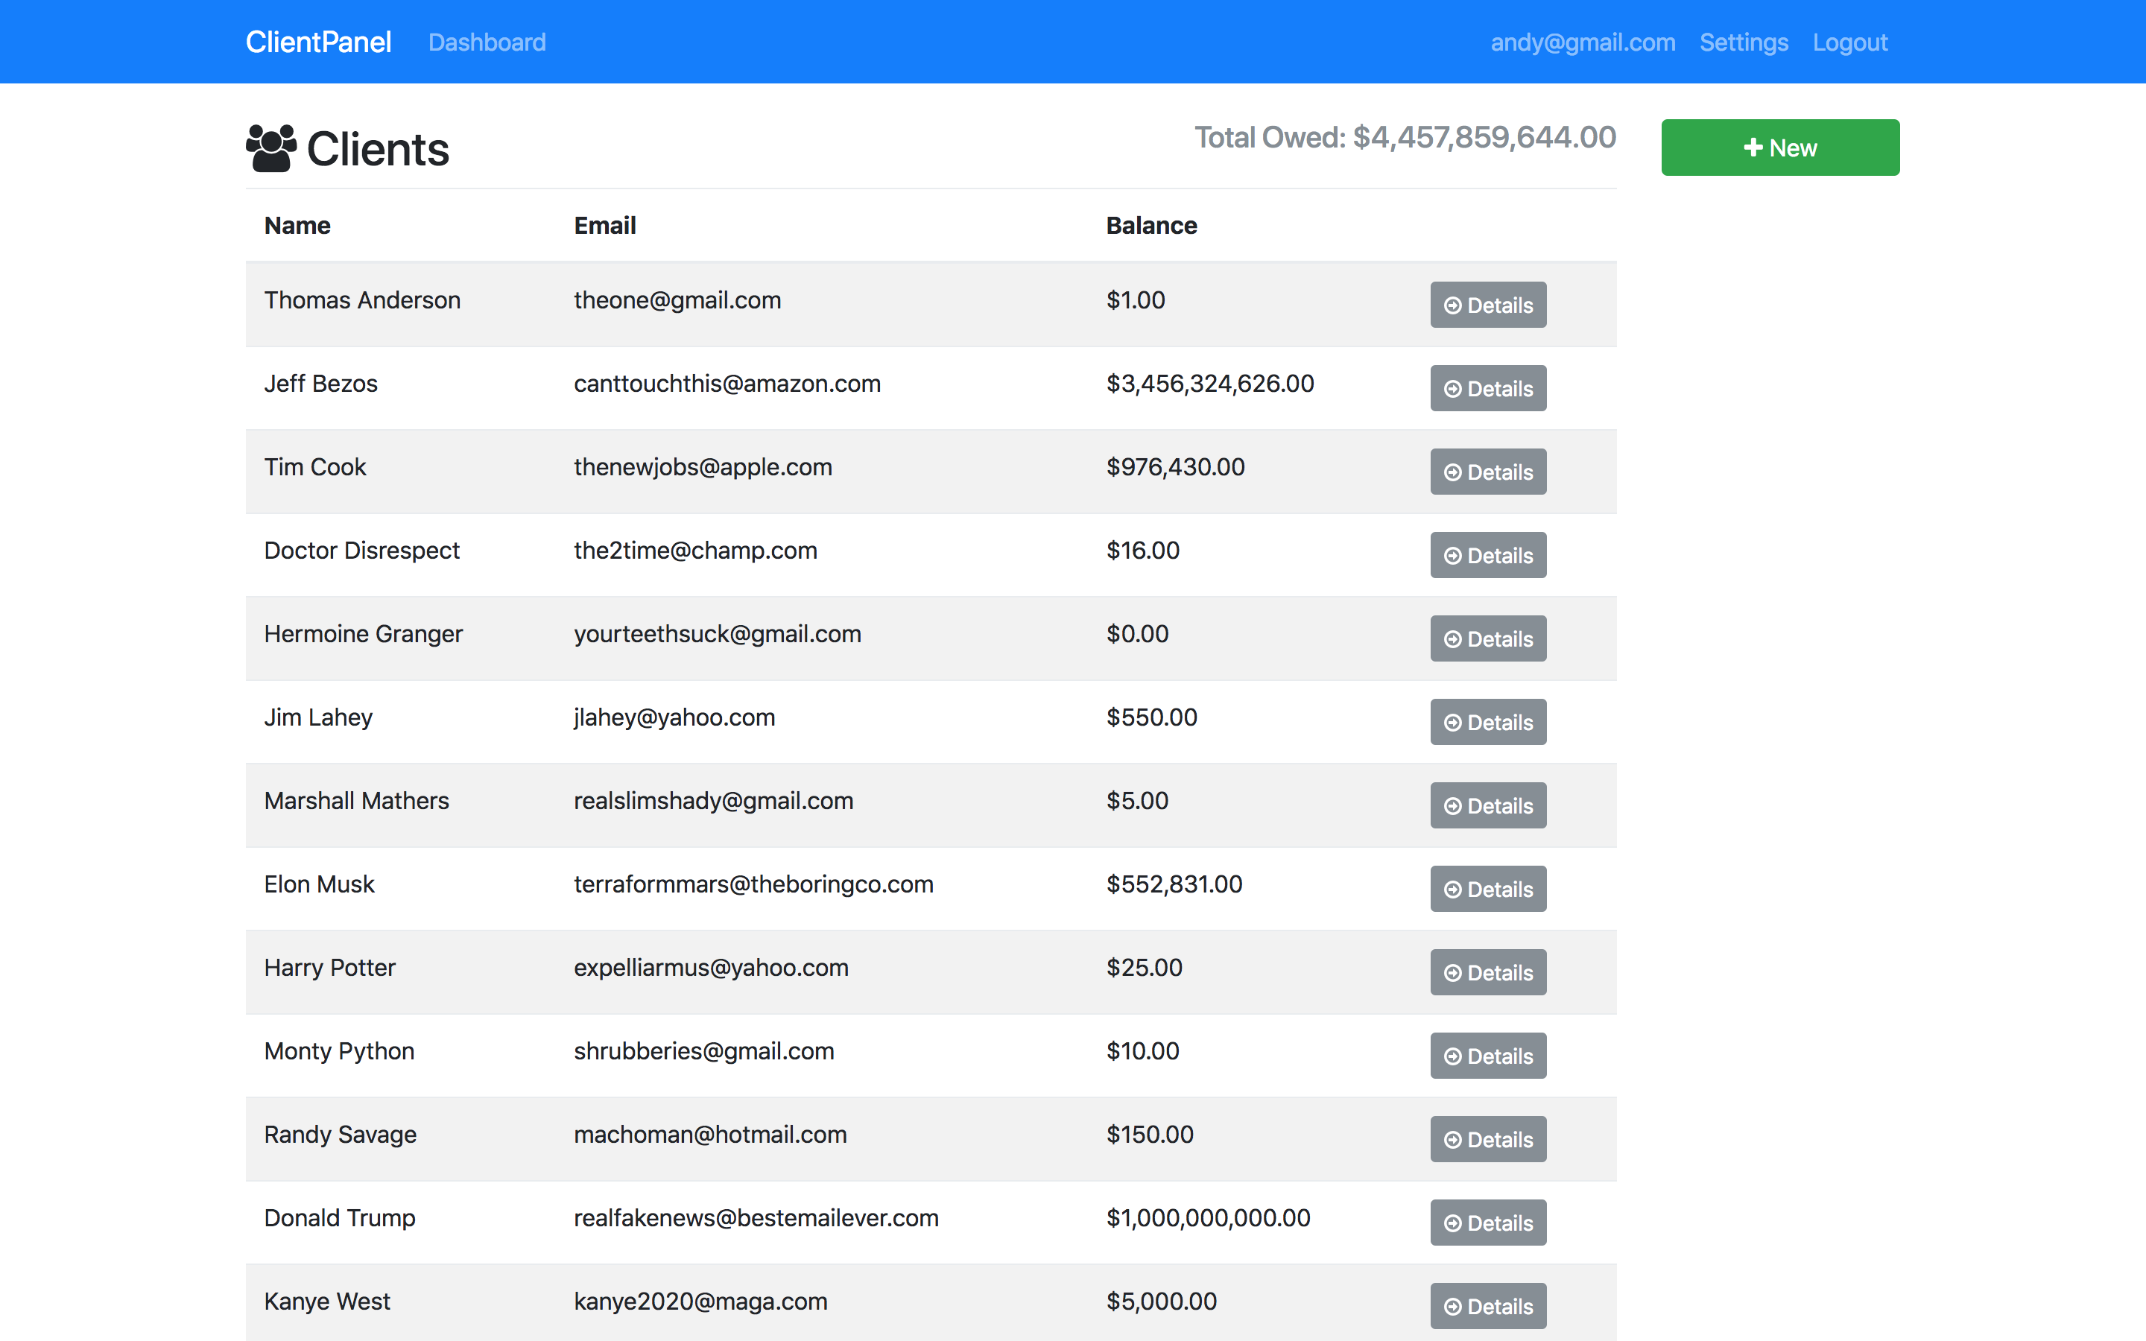Click arrow icon in Elon Musk's Details
2146x1341 pixels.
(x=1452, y=890)
